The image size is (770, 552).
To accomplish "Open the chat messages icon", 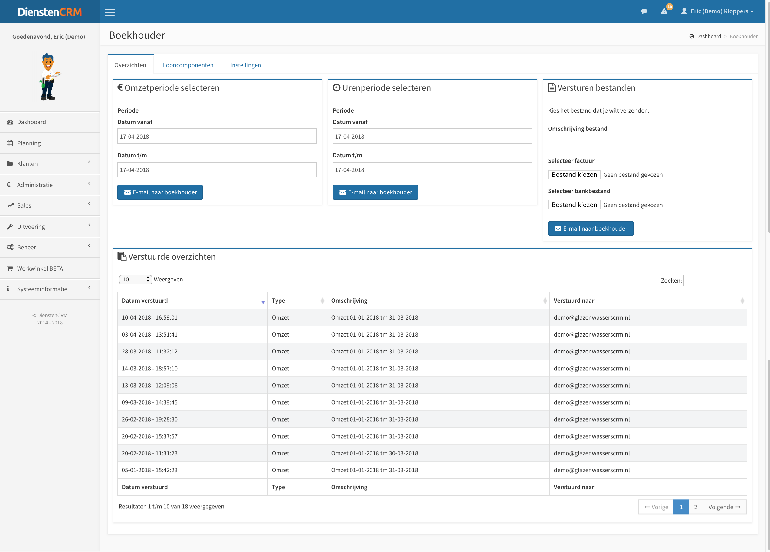I will (x=644, y=11).
